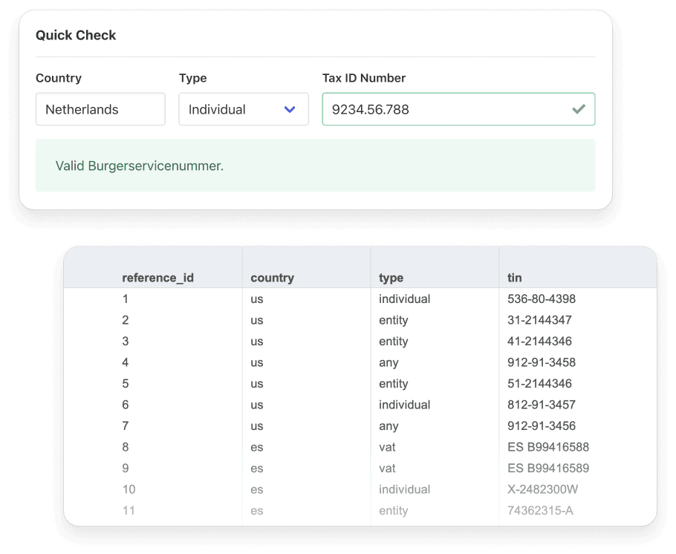The width and height of the screenshot is (676, 554).
Task: Select row 2 with entity tin 31-2144347
Action: (x=536, y=320)
